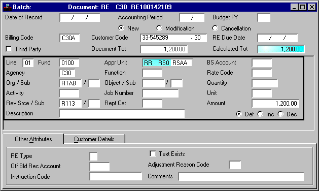Close the document window
The width and height of the screenshot is (319, 191).
(x=312, y=7)
